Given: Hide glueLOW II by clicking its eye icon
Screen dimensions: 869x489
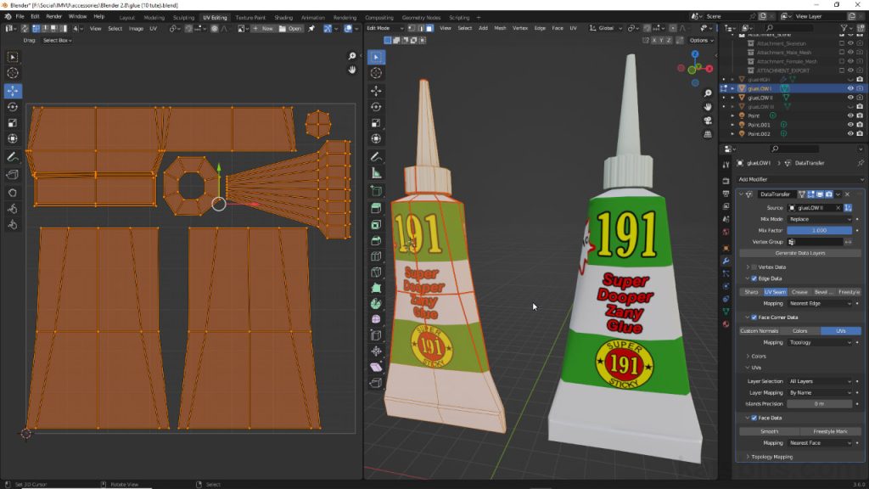Looking at the screenshot, I should [x=850, y=98].
